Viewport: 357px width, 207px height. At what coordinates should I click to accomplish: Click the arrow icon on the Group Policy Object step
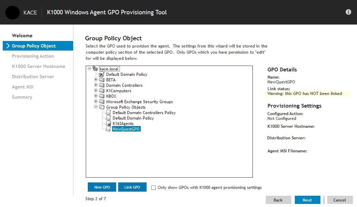7,45
